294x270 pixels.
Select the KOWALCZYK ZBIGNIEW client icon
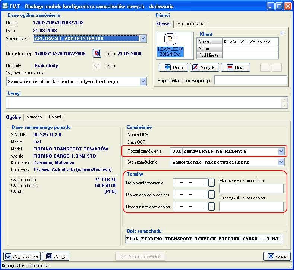point(170,45)
